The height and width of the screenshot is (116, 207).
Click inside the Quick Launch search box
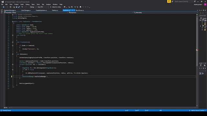(183, 1)
